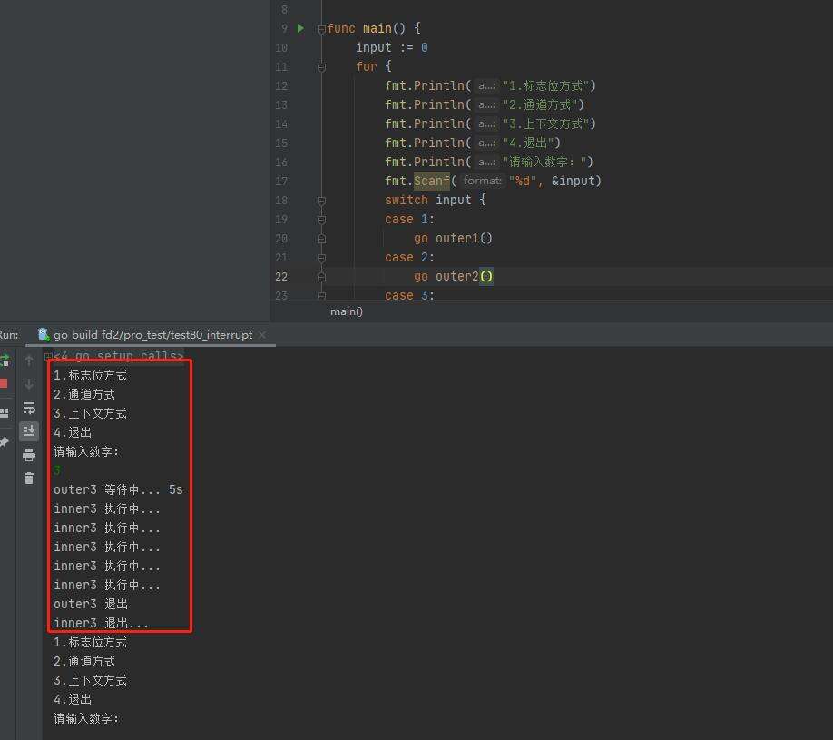Print the console output via the printer icon

pyautogui.click(x=29, y=455)
